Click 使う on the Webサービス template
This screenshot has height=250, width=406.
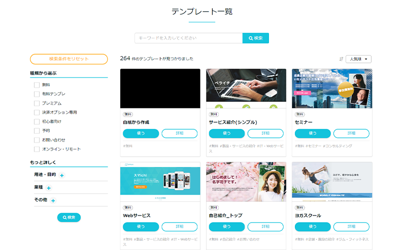pyautogui.click(x=141, y=227)
